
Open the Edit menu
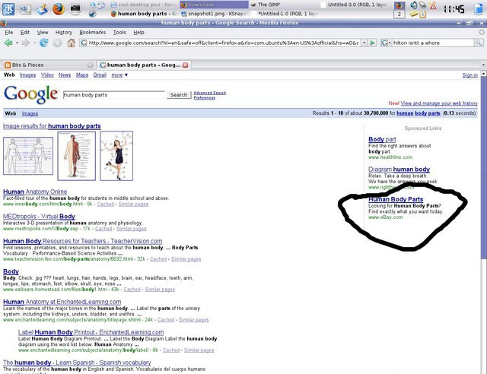25,32
